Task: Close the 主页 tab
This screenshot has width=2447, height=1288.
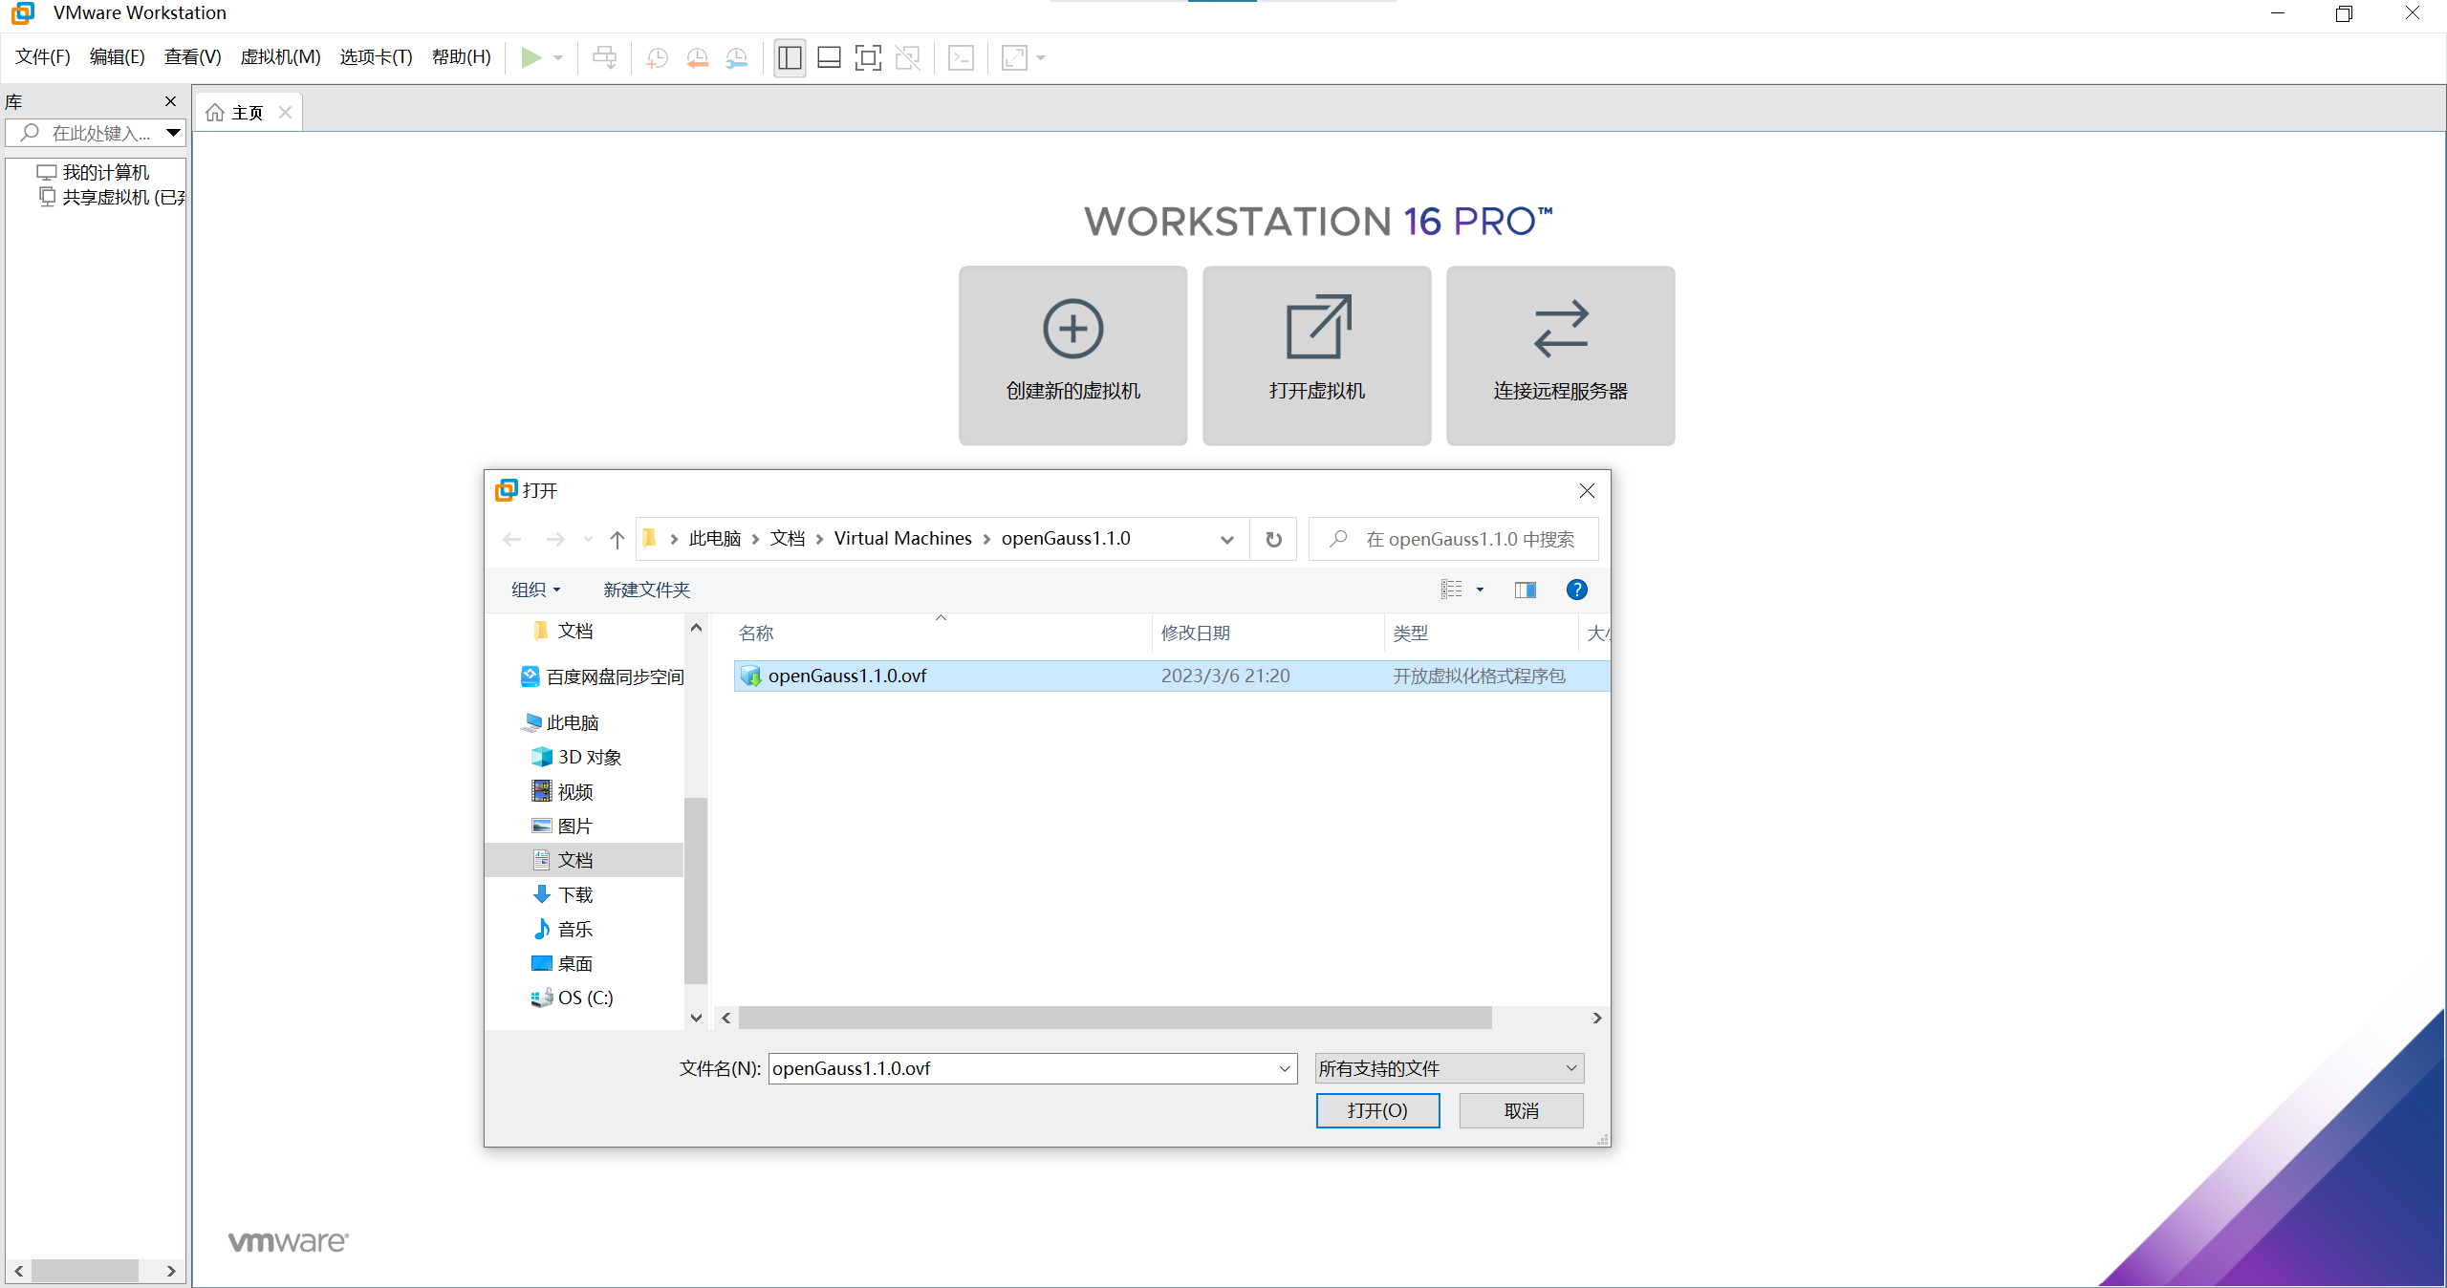Action: click(x=285, y=113)
